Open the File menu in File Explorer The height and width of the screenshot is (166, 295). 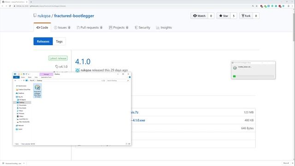[17, 77]
